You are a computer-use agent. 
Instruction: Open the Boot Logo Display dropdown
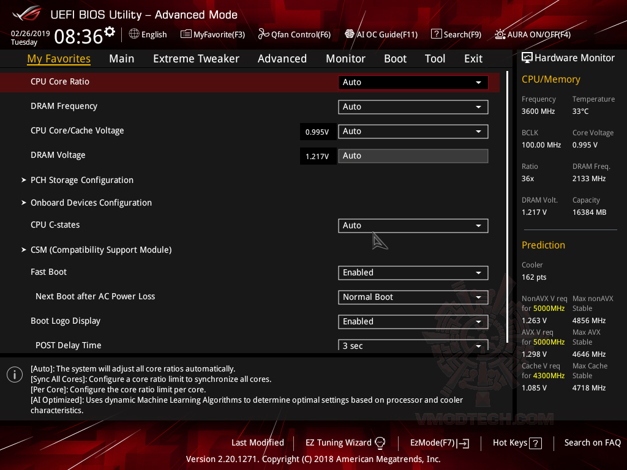pos(413,322)
